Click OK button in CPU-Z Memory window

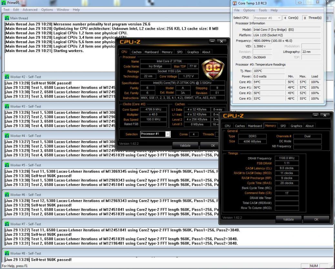[x=316, y=219]
